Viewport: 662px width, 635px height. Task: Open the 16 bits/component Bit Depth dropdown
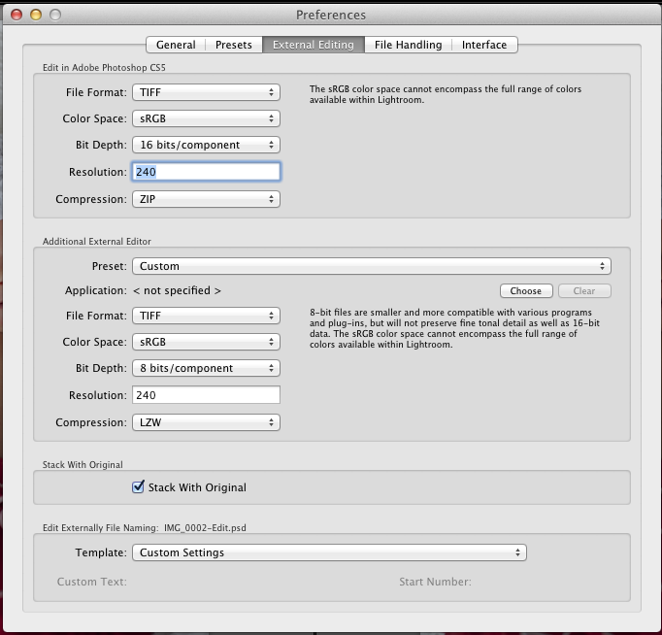(x=205, y=145)
